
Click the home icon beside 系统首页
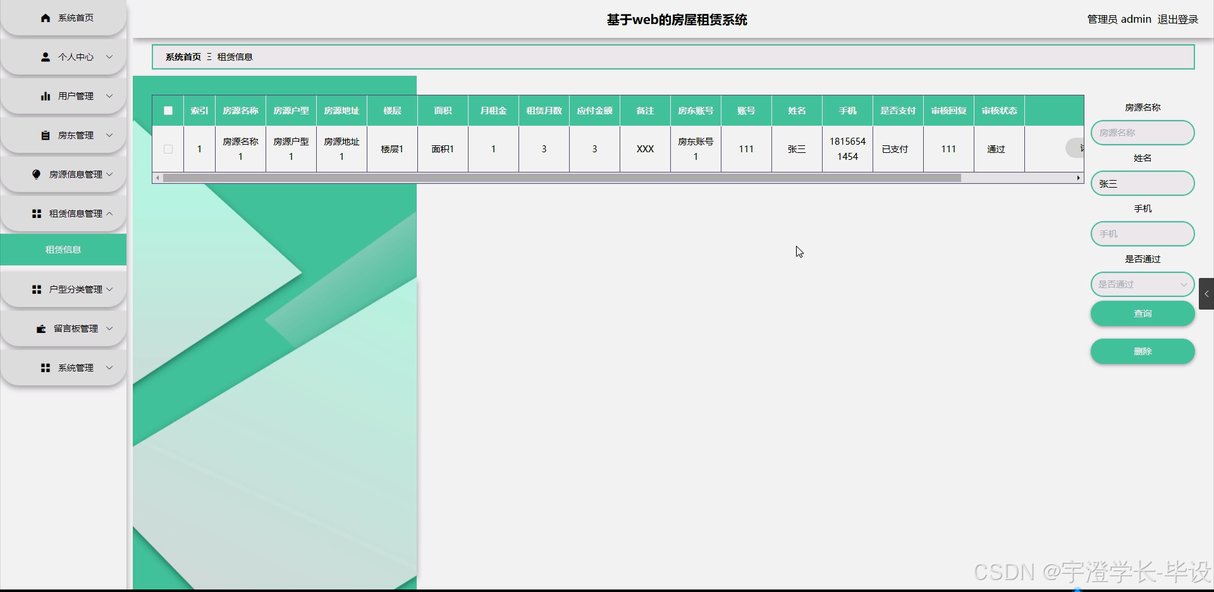point(46,18)
